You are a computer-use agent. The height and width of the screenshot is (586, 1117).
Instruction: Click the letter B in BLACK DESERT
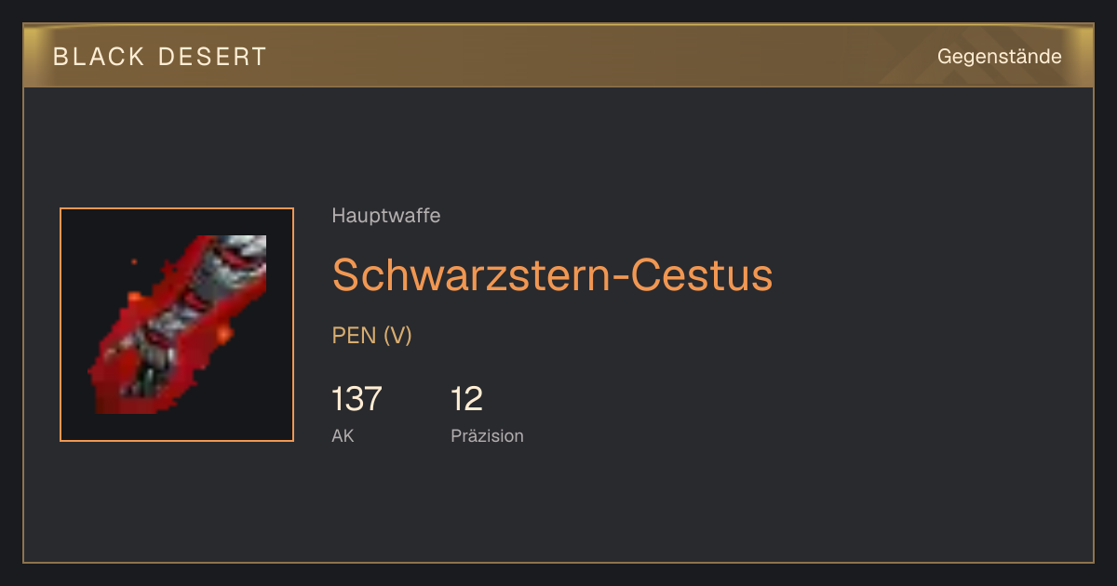point(61,57)
